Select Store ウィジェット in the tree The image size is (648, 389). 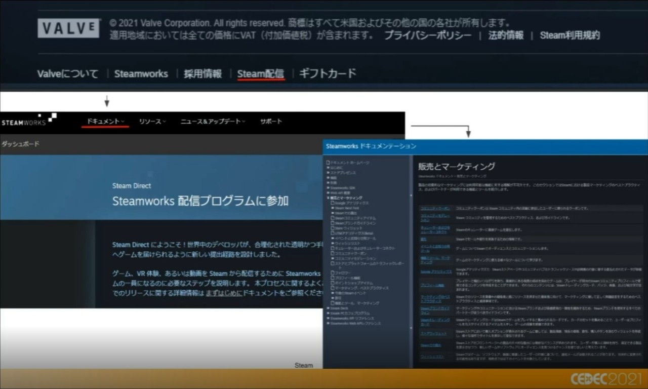coord(349,228)
